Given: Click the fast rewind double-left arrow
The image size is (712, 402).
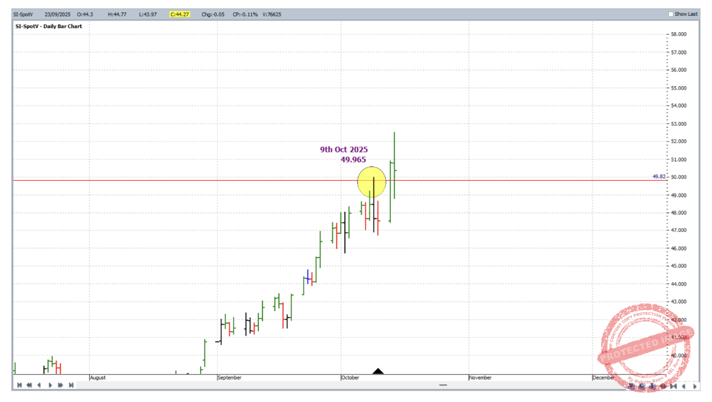Looking at the screenshot, I should tap(29, 385).
